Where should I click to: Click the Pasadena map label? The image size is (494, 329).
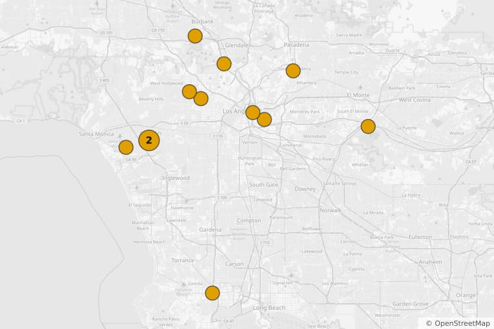[x=296, y=45]
